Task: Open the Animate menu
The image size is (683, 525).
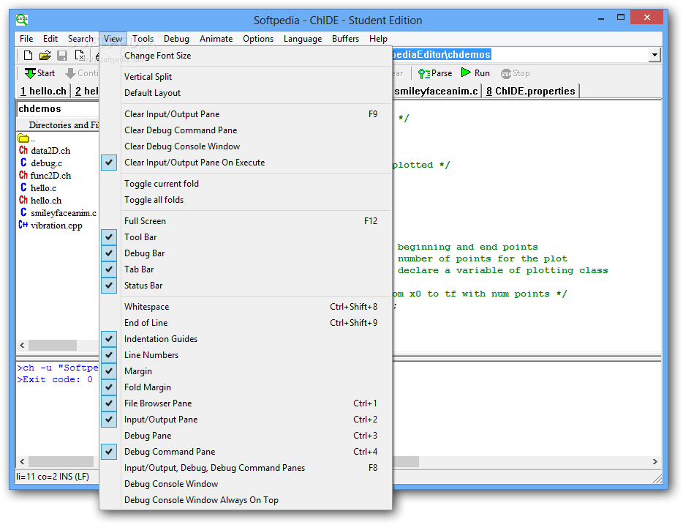Action: pos(216,39)
